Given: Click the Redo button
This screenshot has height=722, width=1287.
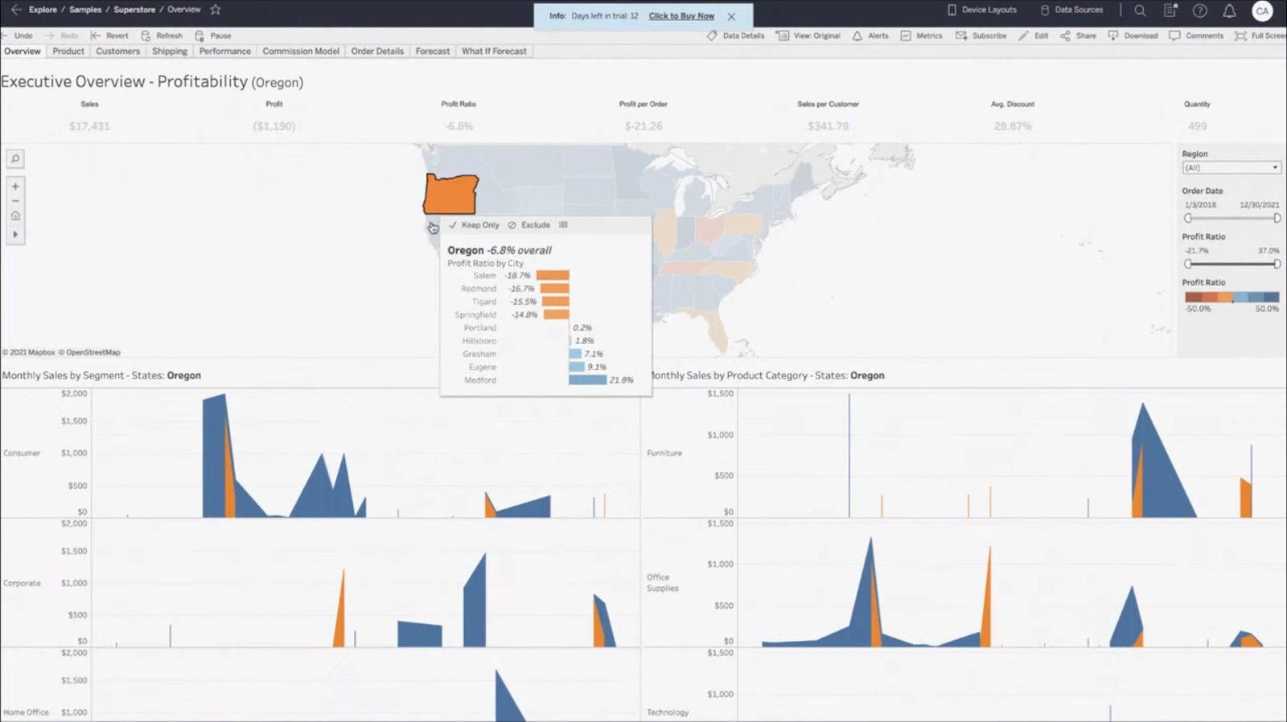Looking at the screenshot, I should click(62, 35).
